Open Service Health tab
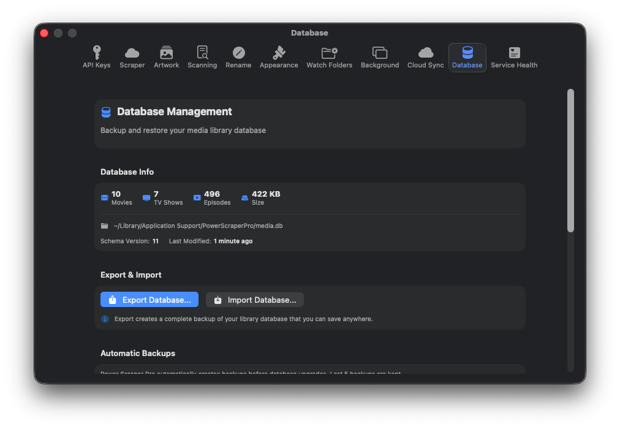 coord(514,57)
